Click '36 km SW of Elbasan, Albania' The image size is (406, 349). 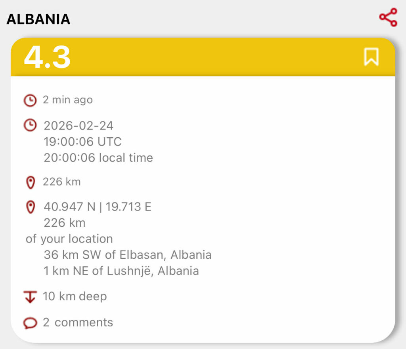tap(127, 254)
